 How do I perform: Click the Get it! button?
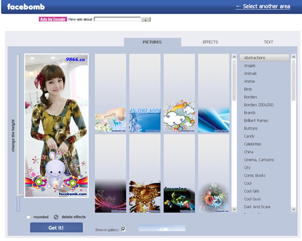coord(56,228)
